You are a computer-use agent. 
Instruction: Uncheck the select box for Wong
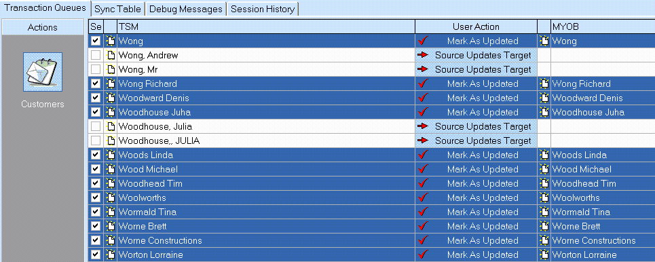click(96, 41)
